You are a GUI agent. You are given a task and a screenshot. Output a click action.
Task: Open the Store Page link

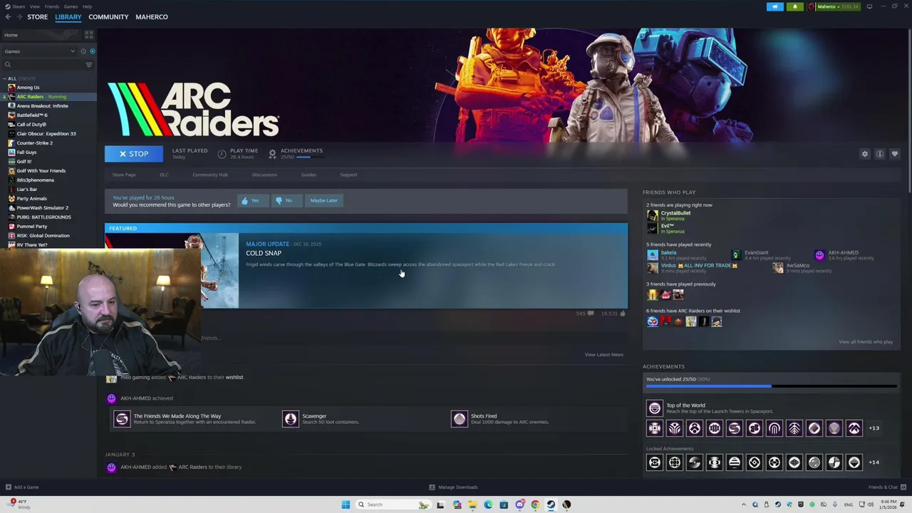pyautogui.click(x=124, y=175)
